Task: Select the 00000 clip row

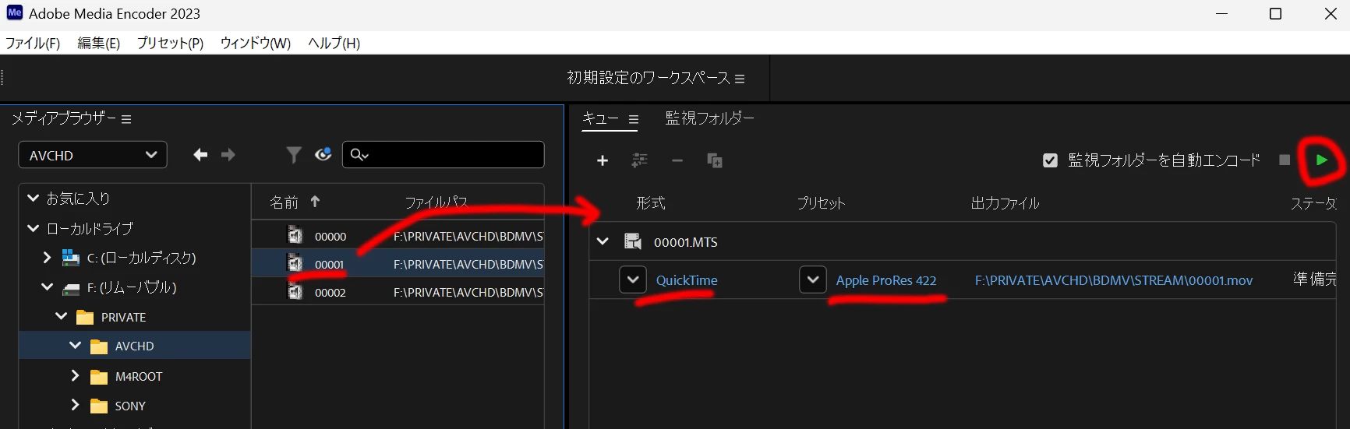Action: [x=398, y=236]
